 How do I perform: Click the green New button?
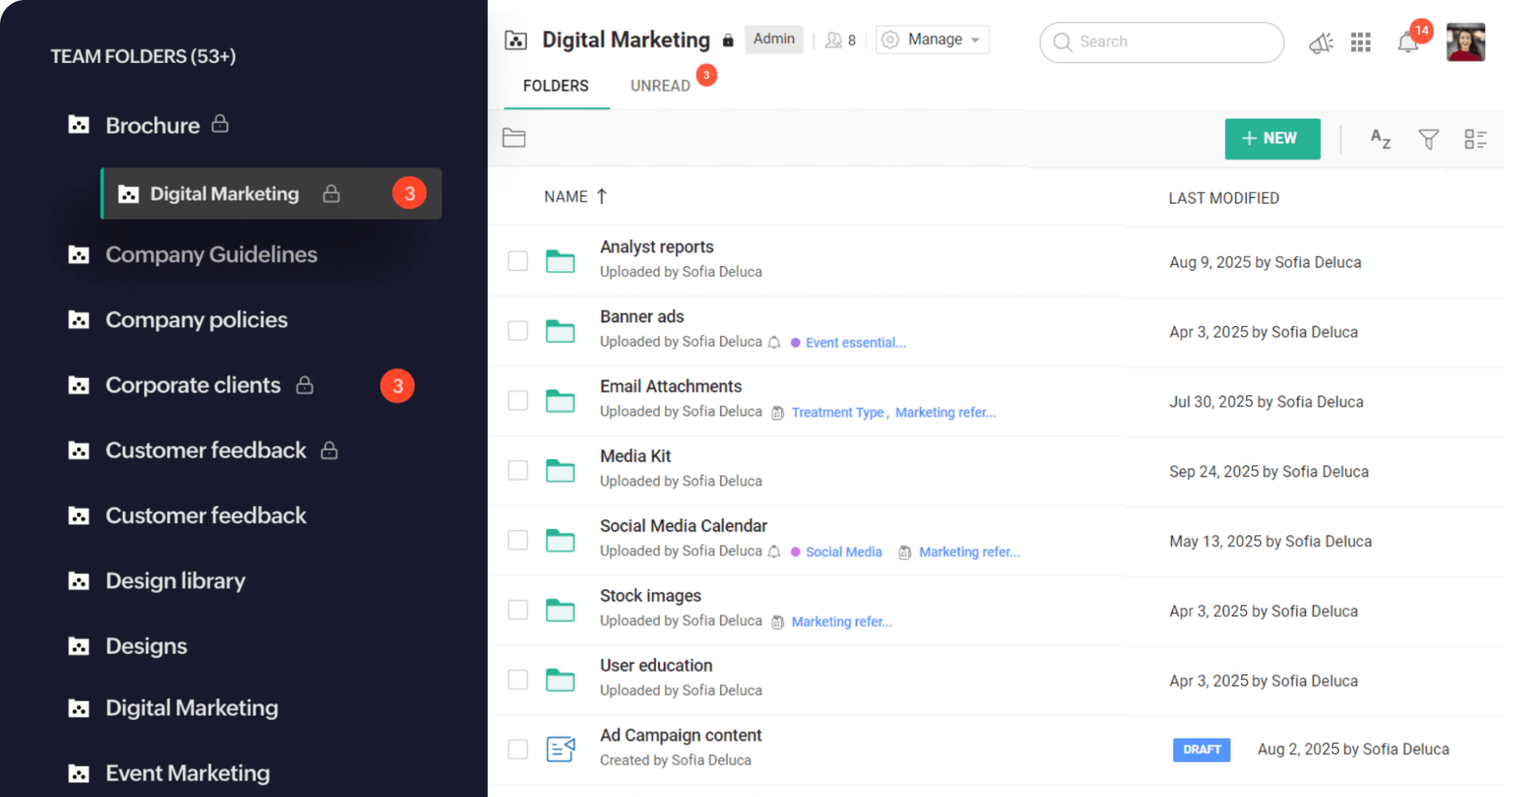(1272, 139)
